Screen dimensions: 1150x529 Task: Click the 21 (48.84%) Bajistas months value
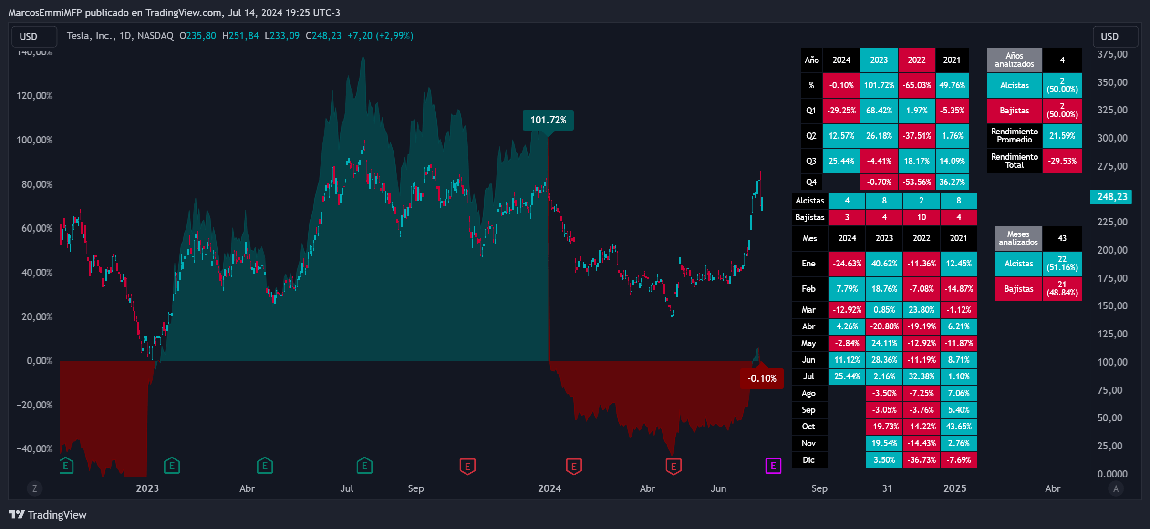[1062, 289]
